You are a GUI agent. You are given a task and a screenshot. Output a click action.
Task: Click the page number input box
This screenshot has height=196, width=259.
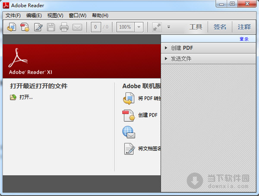coord(96,27)
